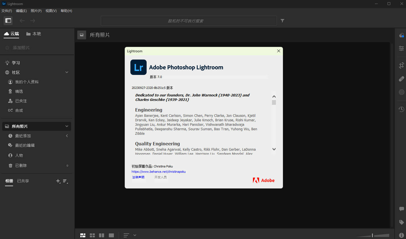Viewport: 406px width, 239px height.
Task: Switch to Photo Grid view
Action: (x=83, y=235)
